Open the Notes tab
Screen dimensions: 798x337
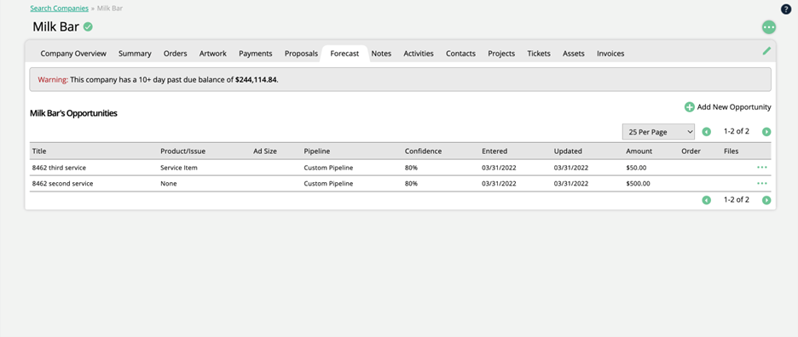[x=381, y=54]
